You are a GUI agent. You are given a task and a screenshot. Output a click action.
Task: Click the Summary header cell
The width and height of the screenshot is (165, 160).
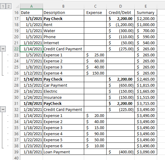coord(146,12)
